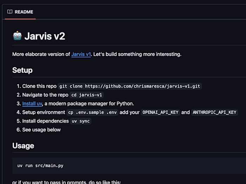Viewport: 246px width, 184px height.
Task: Open the README tab
Action: tap(20, 12)
